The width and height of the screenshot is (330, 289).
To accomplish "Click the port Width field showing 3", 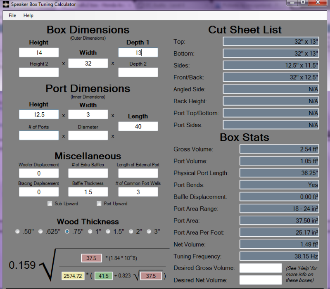I will point(88,114).
